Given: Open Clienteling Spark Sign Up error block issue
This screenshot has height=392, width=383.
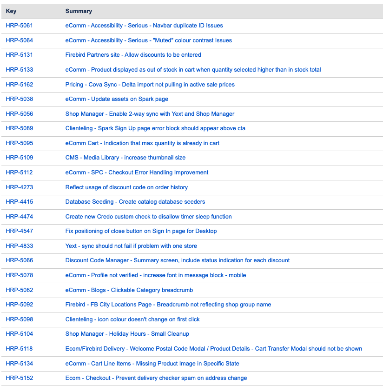Looking at the screenshot, I should [x=155, y=128].
